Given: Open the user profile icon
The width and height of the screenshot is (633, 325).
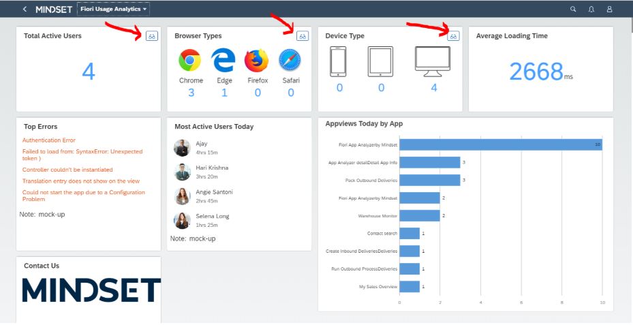Looking at the screenshot, I should point(609,9).
